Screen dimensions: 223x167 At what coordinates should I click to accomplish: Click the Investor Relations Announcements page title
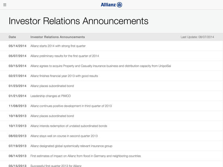tap(78, 21)
